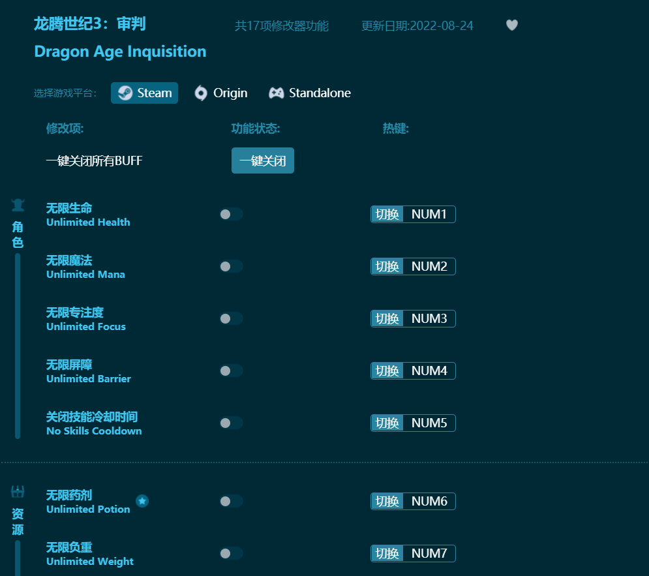Click the 热键 column header
This screenshot has width=649, height=576.
point(396,129)
